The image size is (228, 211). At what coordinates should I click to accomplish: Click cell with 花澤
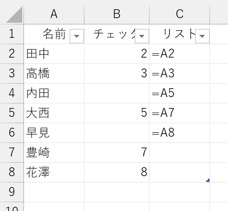pos(54,172)
